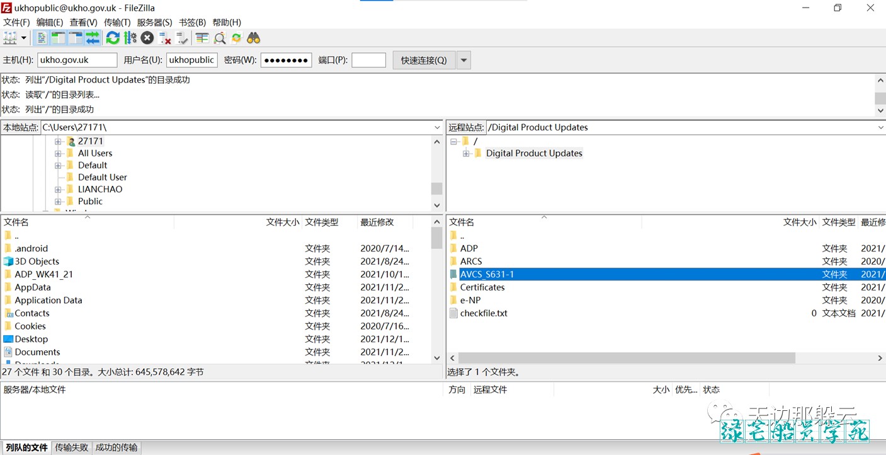The height and width of the screenshot is (455, 886).
Task: Open the Site Manager dropdown arrow
Action: click(x=24, y=38)
